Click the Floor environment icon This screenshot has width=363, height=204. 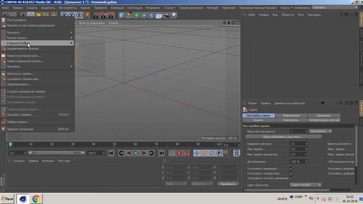159,15
